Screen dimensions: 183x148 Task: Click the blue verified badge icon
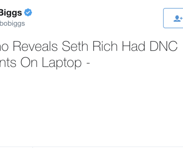tap(28, 12)
